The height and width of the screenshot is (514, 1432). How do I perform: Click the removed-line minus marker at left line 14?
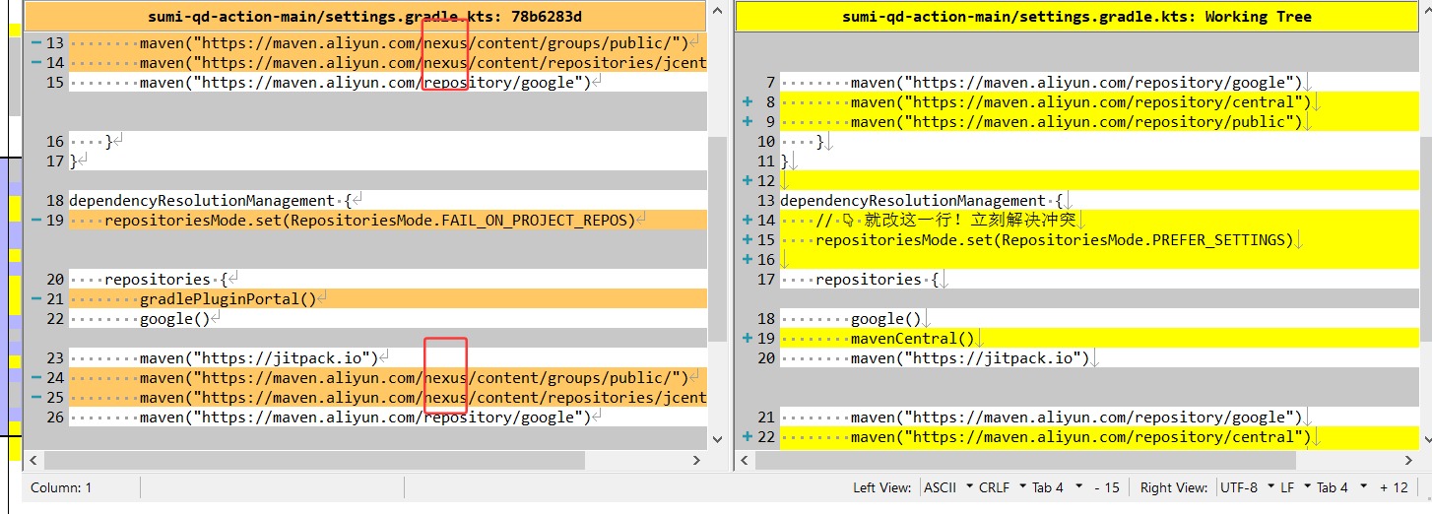point(36,63)
